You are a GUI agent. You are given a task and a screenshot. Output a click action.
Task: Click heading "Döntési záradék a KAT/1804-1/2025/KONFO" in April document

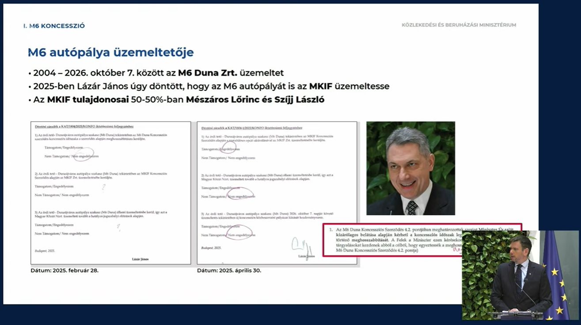pyautogui.click(x=252, y=128)
